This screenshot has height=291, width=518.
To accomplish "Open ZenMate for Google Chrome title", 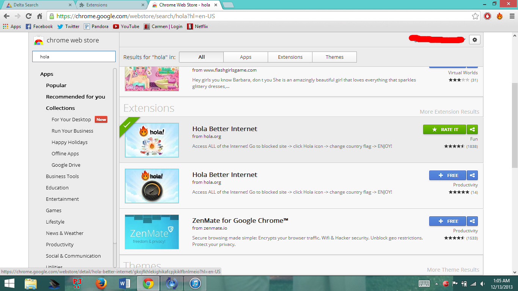I will 240,221.
